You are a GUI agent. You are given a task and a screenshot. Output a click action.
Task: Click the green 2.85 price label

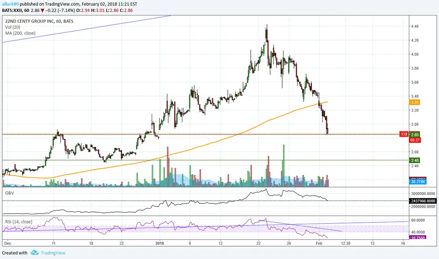tap(415, 134)
